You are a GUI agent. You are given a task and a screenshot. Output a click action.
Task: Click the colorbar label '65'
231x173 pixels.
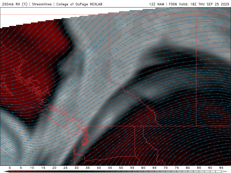point(154,168)
